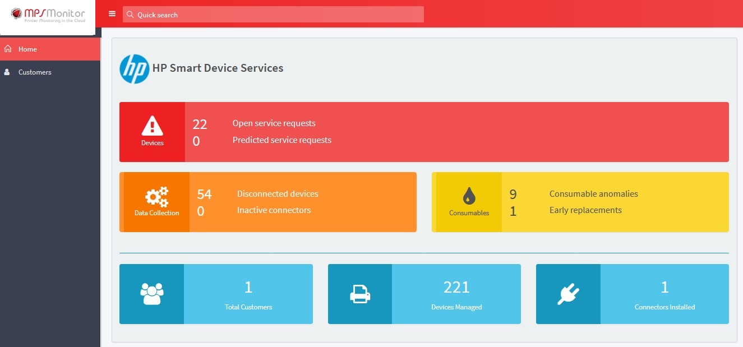Open Home in the sidebar
Screen dimensions: 743x347
[x=27, y=49]
